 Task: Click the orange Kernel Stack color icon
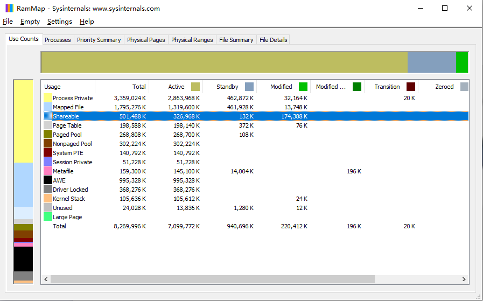tap(48, 199)
